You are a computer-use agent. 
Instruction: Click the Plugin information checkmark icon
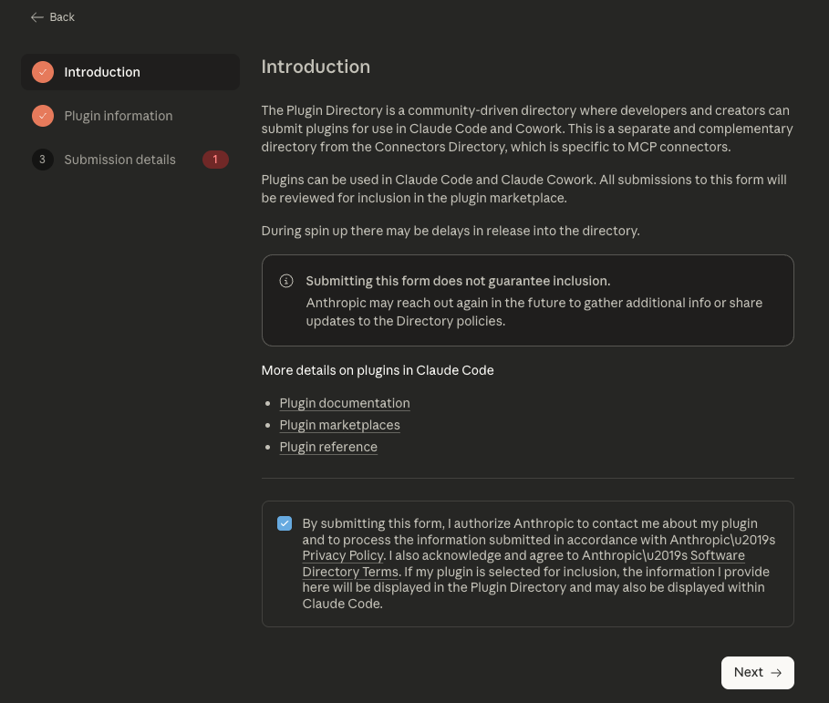point(43,116)
